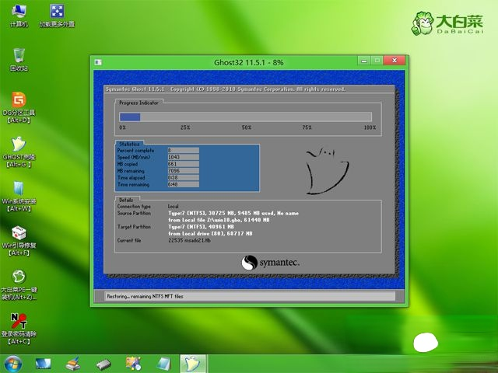Click the Time remaining value field
Viewport: 498px width, 373px height.
pos(184,185)
